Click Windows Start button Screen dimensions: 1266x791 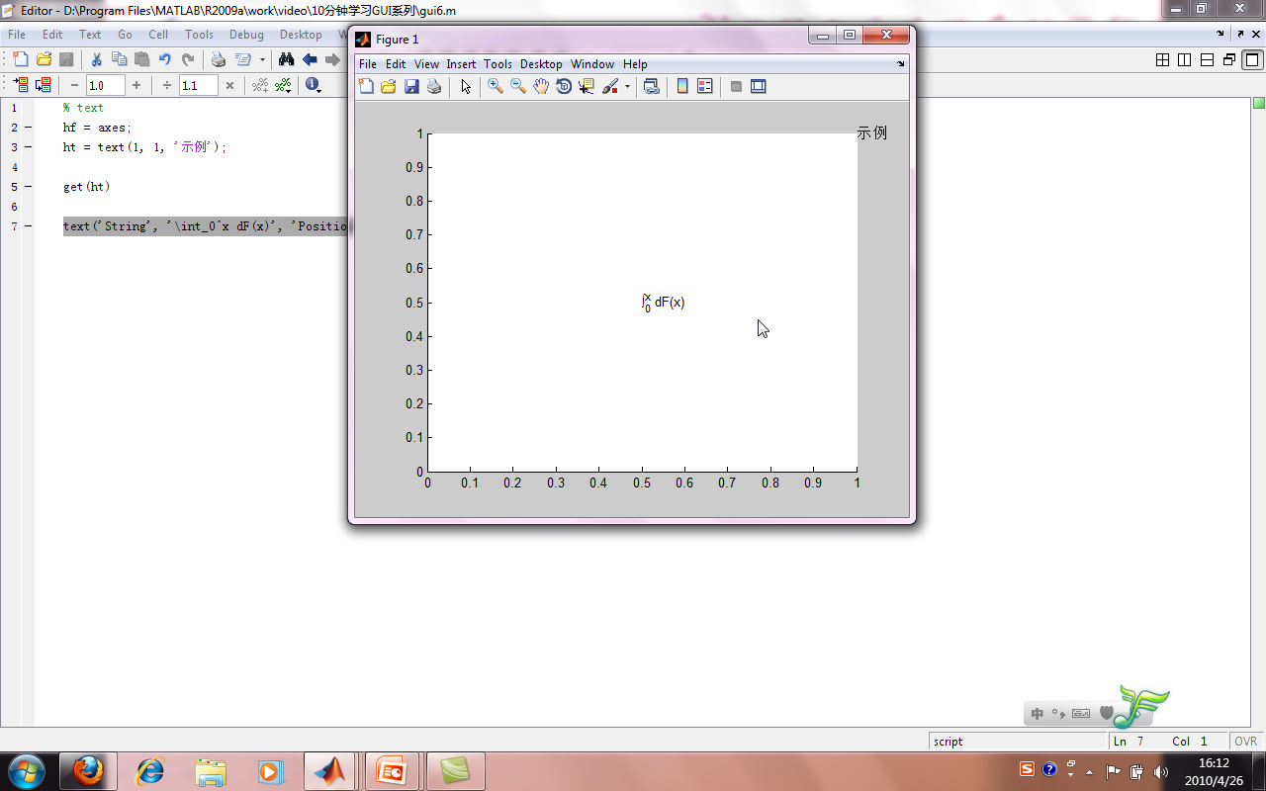(x=25, y=771)
